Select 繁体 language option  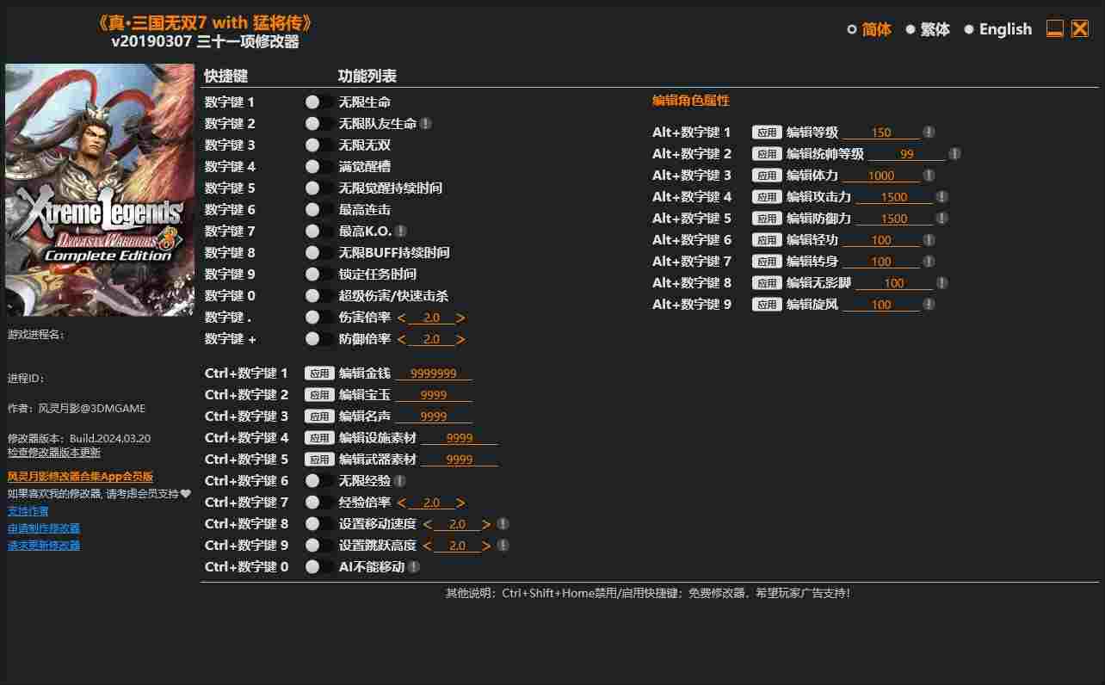point(911,29)
